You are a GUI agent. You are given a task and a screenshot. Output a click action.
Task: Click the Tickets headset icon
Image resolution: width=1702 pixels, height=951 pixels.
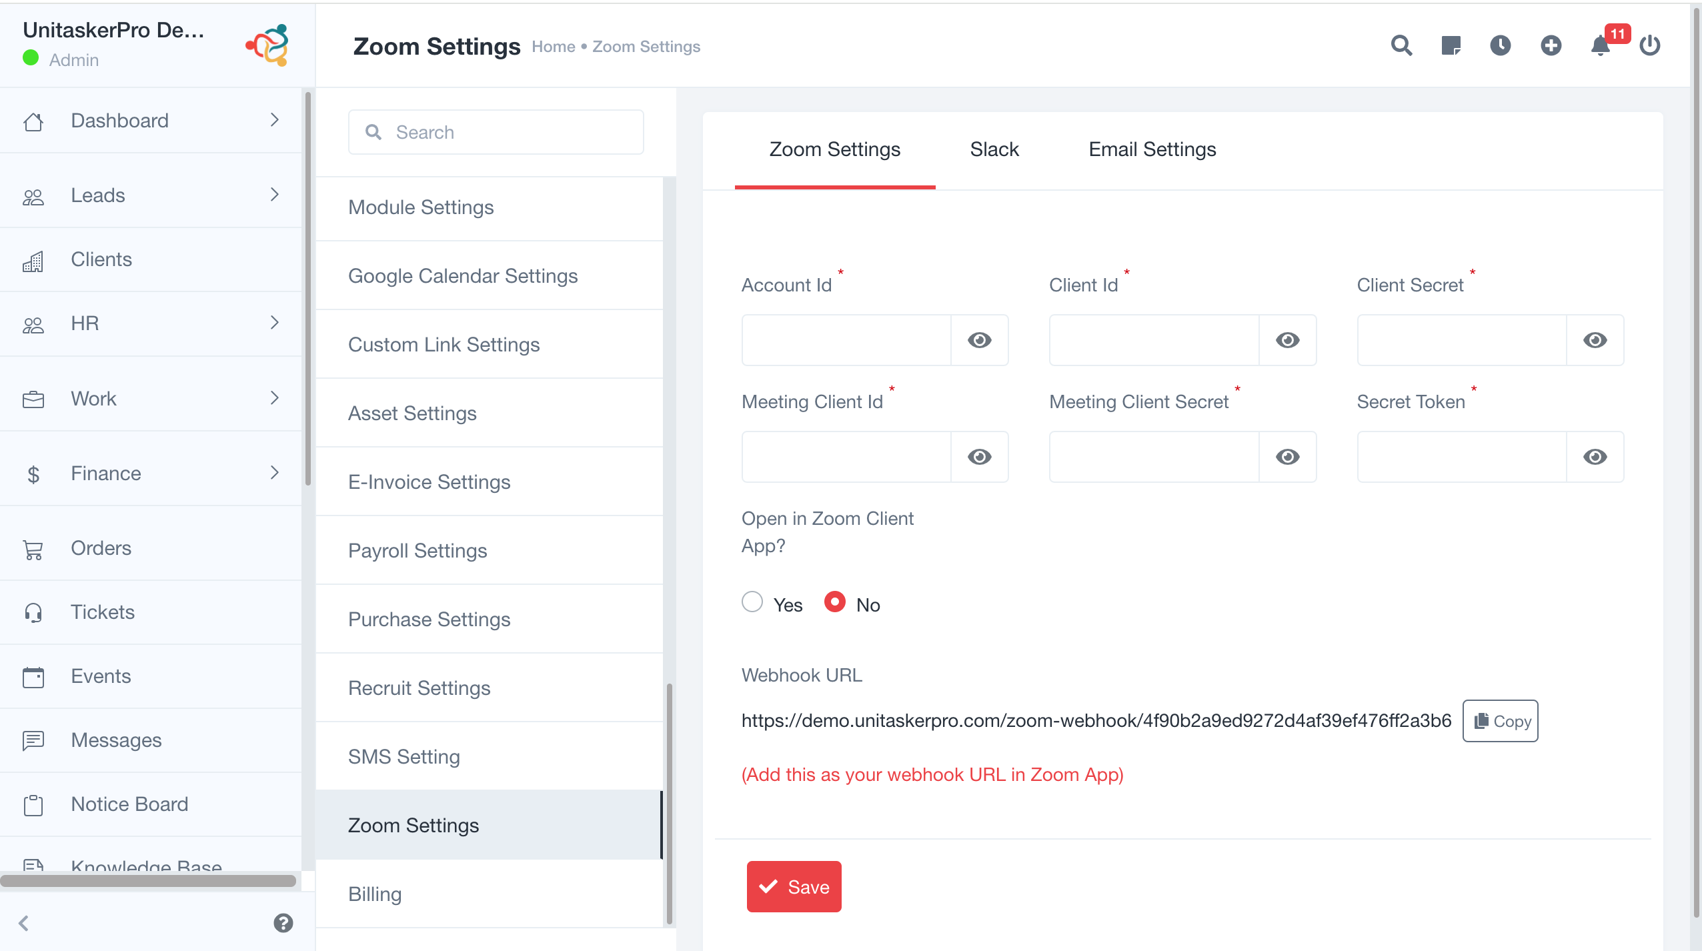pos(33,613)
